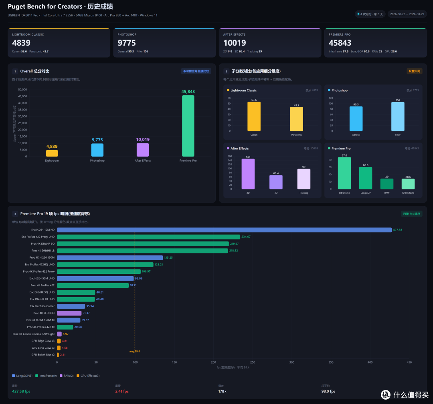Click the Filter bar labeled 106
Image resolution: width=433 pixels, height=404 pixels.
pyautogui.click(x=398, y=117)
